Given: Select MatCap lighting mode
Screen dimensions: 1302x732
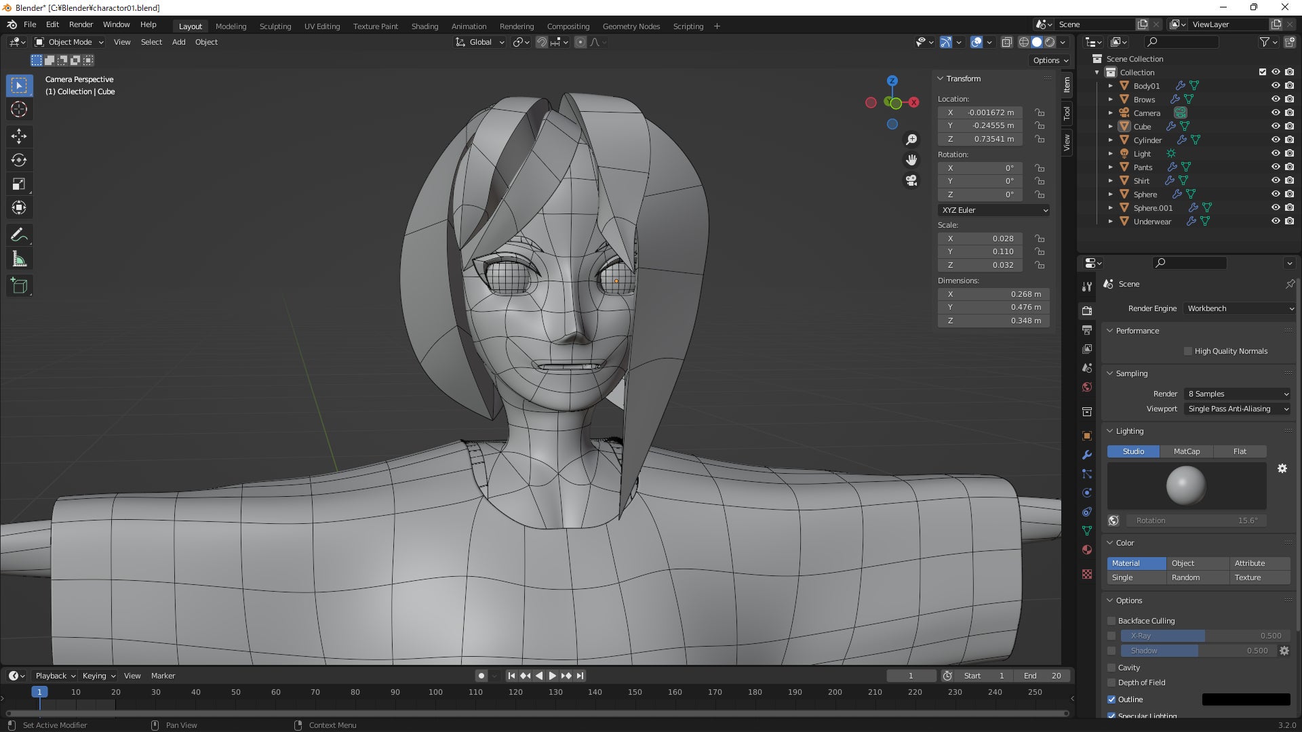Looking at the screenshot, I should coord(1186,451).
